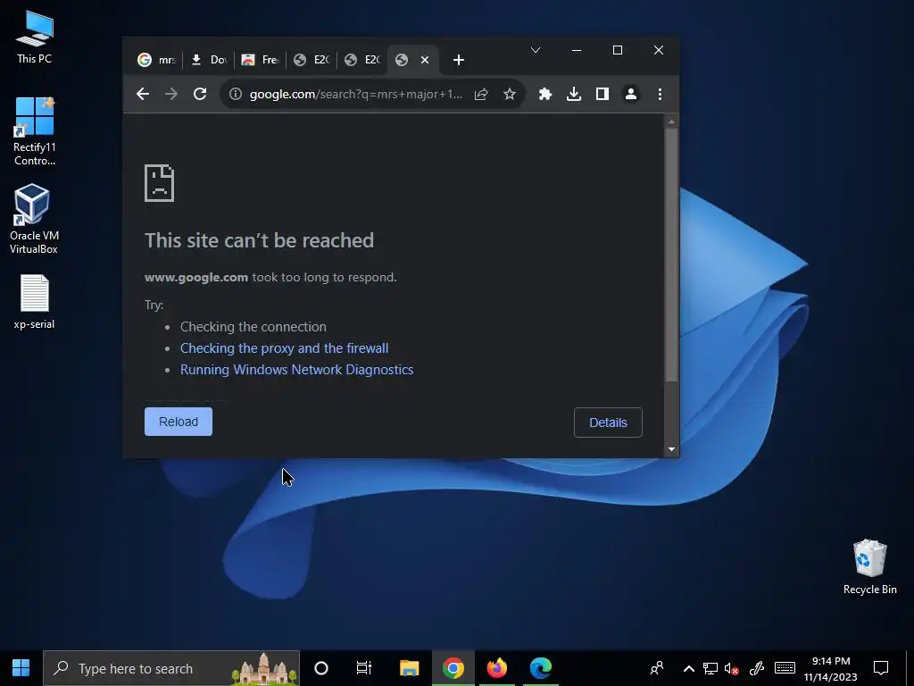Click the sad page error icon
The width and height of the screenshot is (914, 686).
pos(159,183)
